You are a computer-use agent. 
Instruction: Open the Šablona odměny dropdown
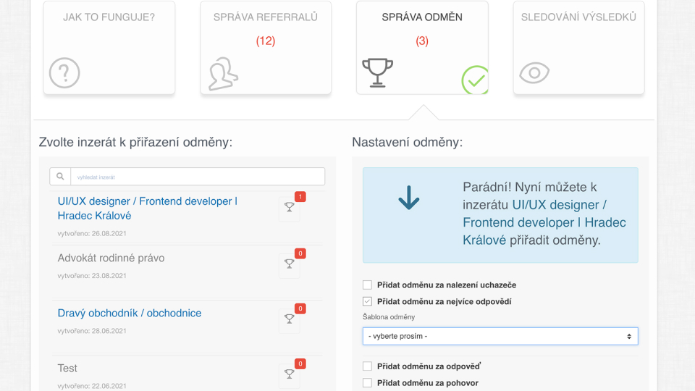click(x=500, y=337)
